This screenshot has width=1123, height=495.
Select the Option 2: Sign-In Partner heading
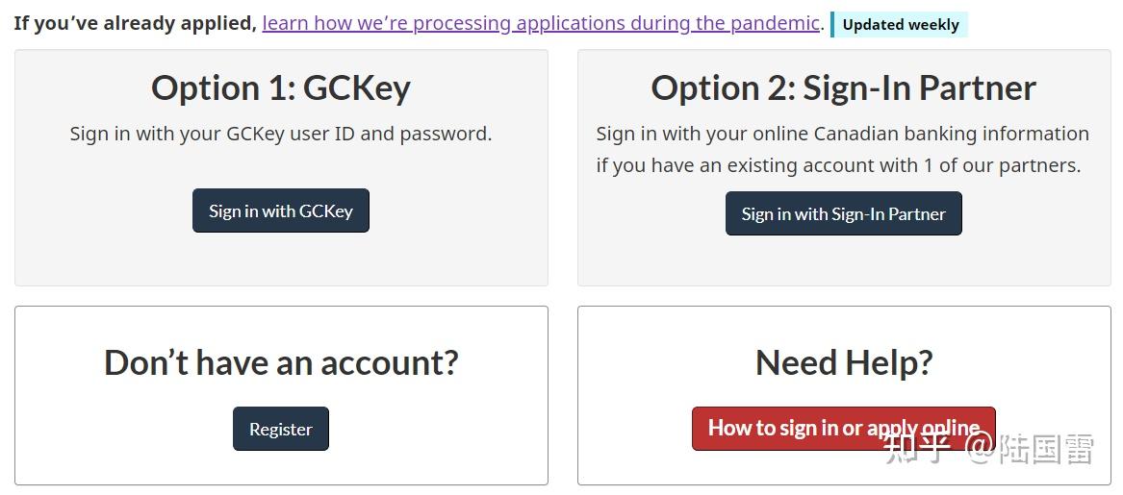pyautogui.click(x=843, y=87)
